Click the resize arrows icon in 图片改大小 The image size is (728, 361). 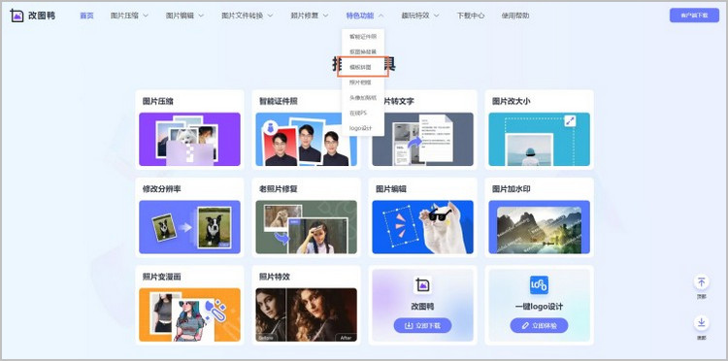tap(570, 120)
